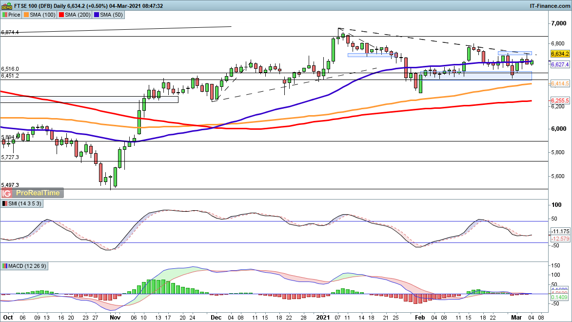Open the Price indicator settings label
The width and height of the screenshot is (572, 322).
point(14,15)
